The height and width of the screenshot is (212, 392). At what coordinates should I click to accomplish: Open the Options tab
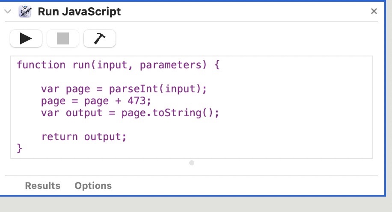point(93,185)
